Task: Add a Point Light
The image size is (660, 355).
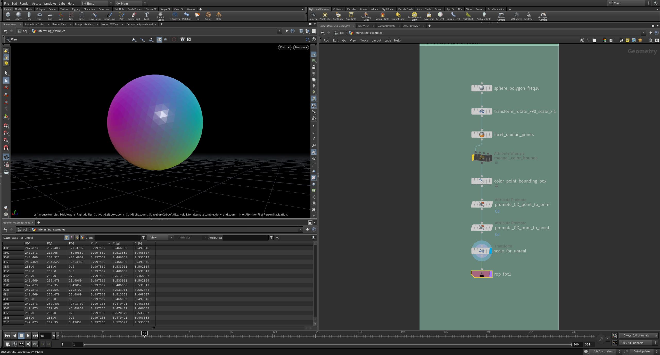Action: coord(325,16)
